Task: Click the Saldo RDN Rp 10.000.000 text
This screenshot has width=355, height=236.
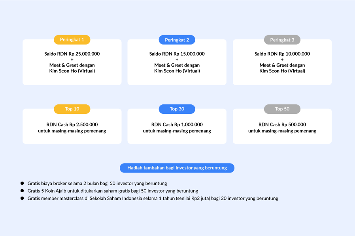Action: [x=282, y=54]
